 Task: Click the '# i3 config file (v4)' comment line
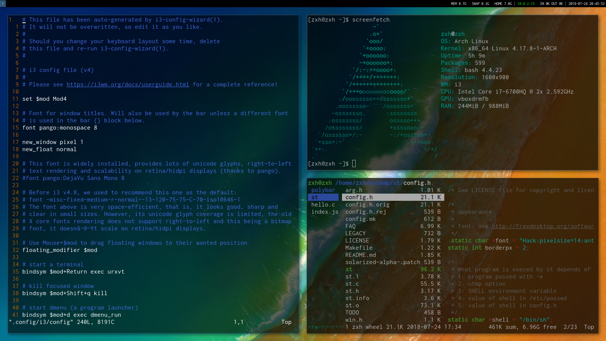[x=58, y=70]
